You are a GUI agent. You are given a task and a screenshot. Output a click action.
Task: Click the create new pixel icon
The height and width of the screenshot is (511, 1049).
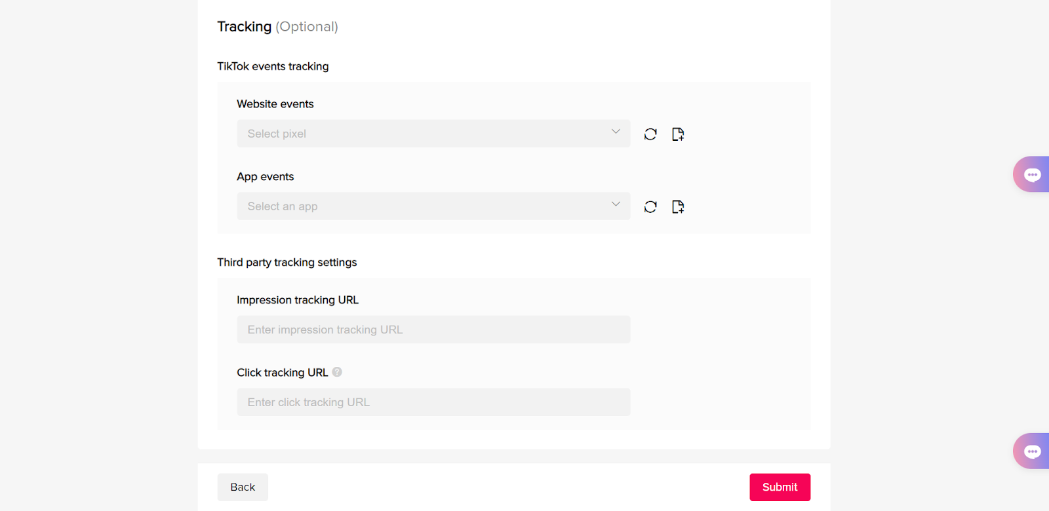pos(679,134)
